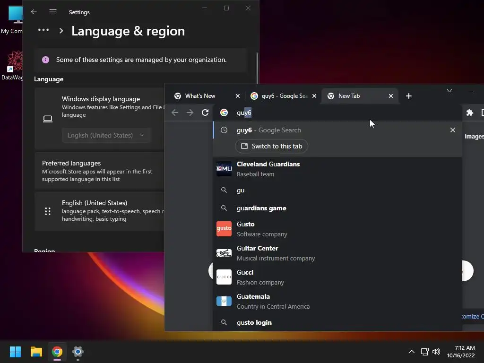Screen dimensions: 484x363
Task: Click the 'Windows display language' heading
Action: [101, 99]
